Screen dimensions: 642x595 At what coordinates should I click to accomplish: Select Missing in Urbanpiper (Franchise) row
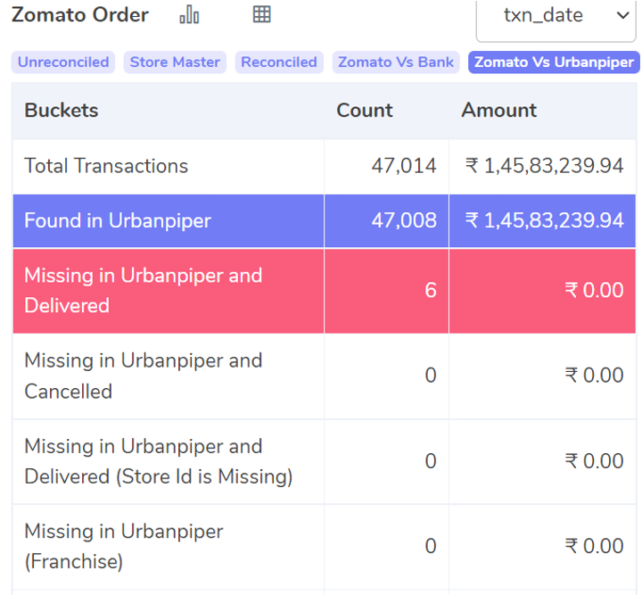(325, 547)
